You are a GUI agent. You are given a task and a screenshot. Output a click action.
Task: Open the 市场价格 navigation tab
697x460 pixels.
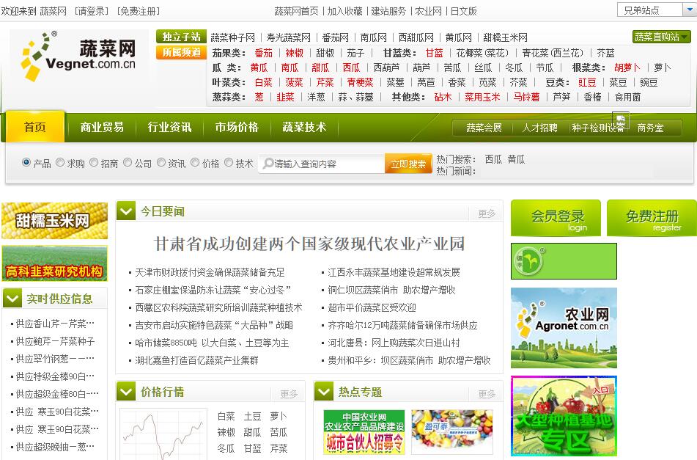[x=237, y=127]
